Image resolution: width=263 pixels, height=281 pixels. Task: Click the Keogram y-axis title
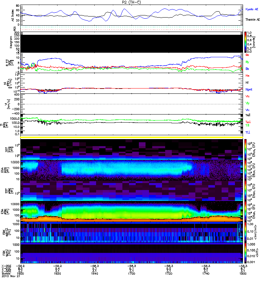11,42
